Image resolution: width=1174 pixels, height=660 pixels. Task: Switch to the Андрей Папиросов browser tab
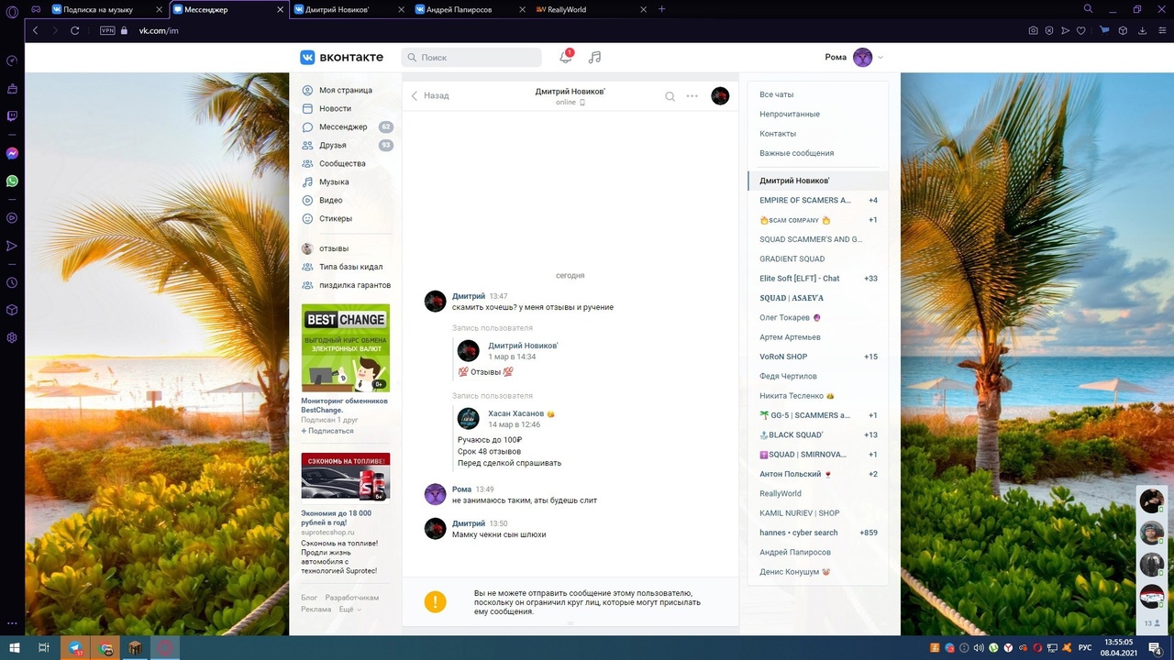point(460,10)
